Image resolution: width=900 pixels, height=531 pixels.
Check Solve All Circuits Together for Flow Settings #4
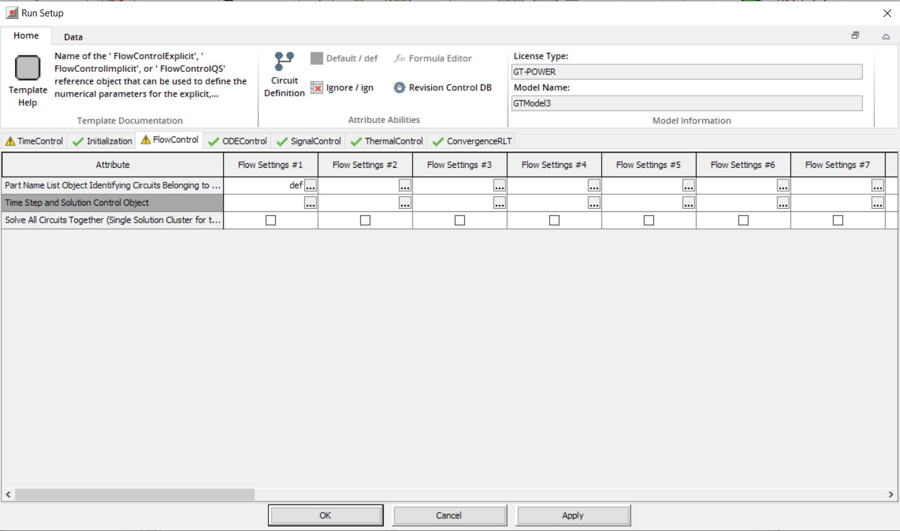pyautogui.click(x=554, y=219)
